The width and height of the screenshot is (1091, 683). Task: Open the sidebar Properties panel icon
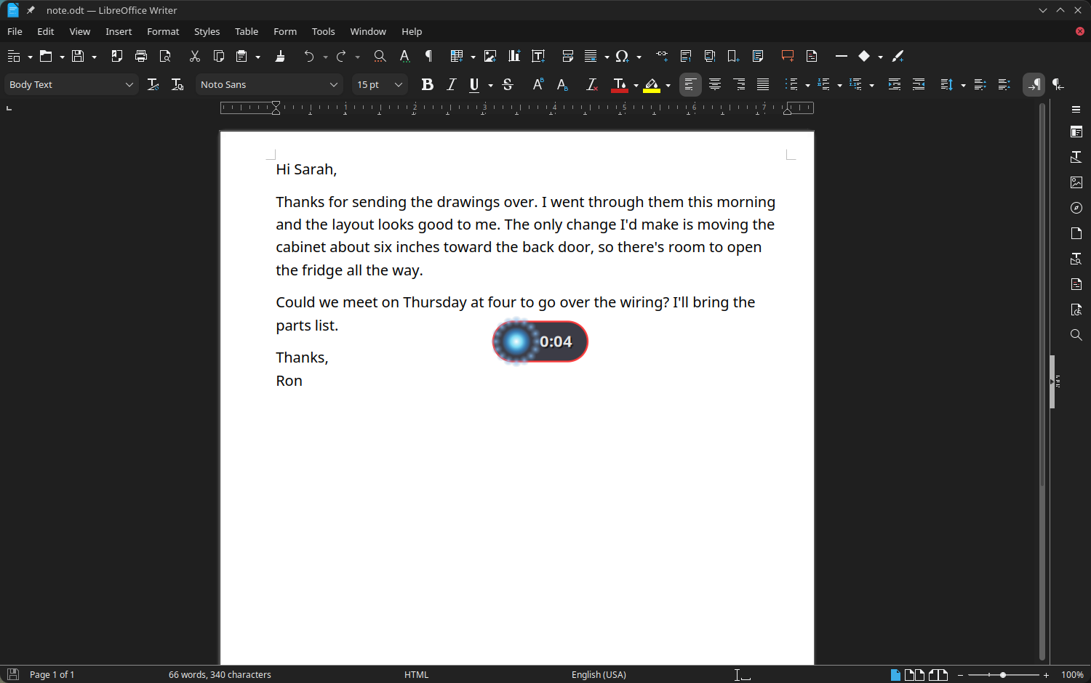click(x=1076, y=132)
